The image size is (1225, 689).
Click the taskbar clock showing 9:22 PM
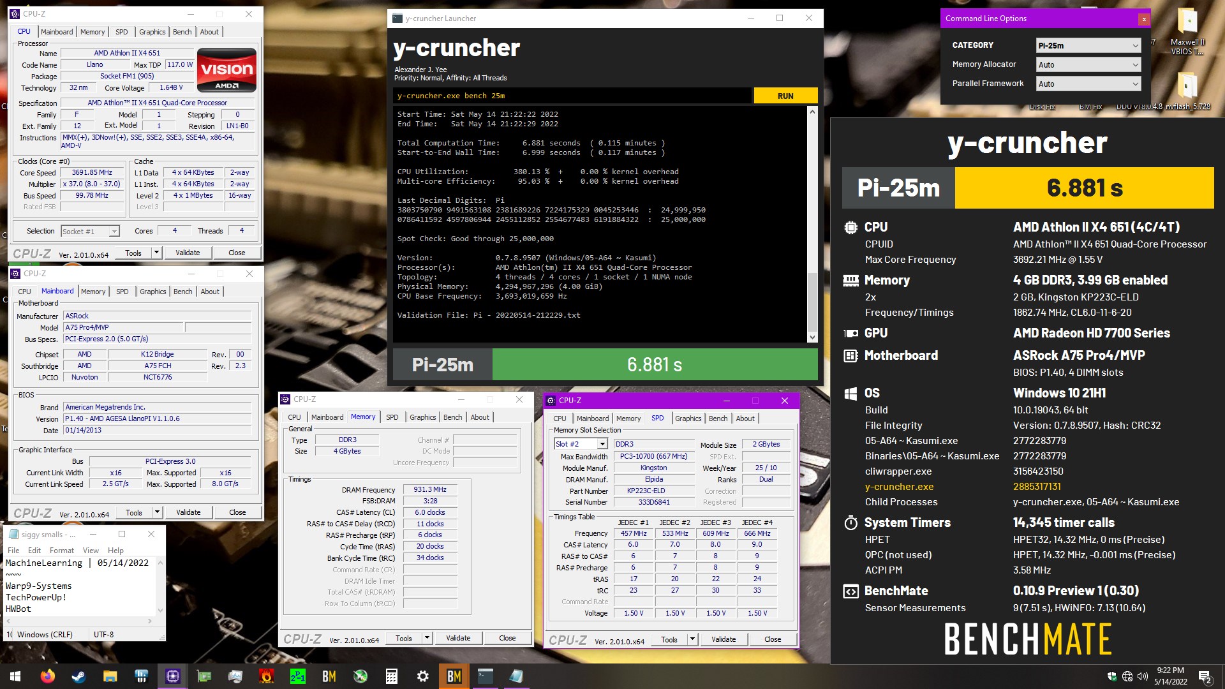[x=1170, y=676]
